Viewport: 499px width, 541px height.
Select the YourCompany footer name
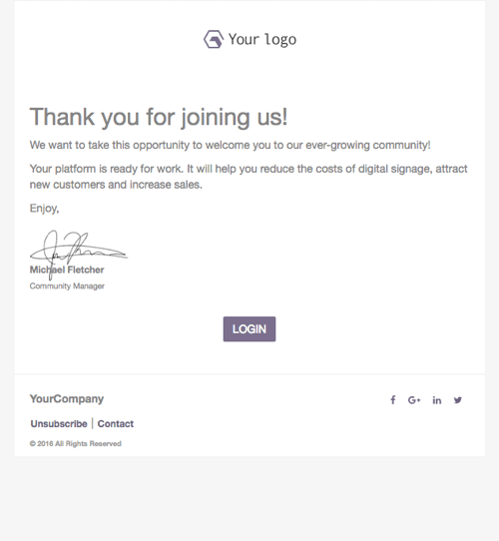[x=67, y=399]
